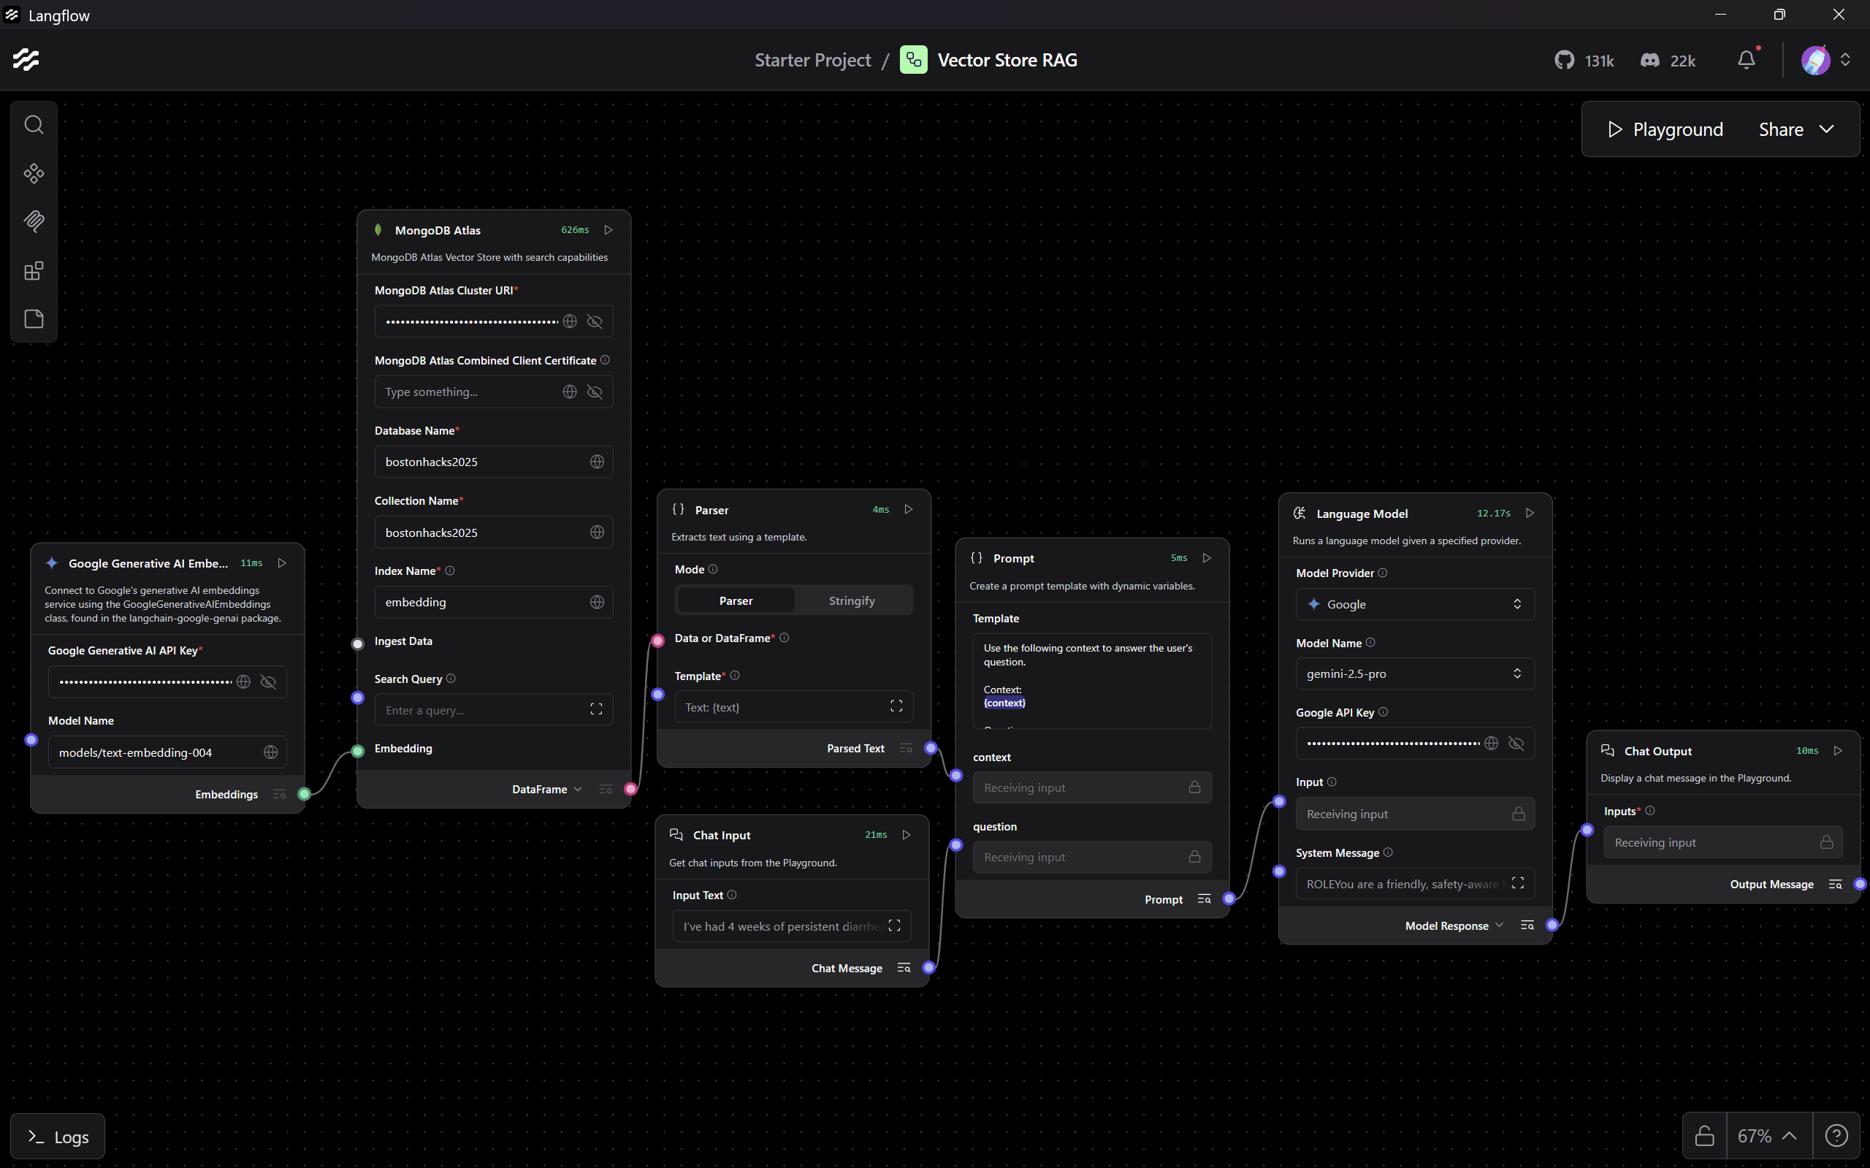Open the search icon in left sidebar
Image resolution: width=1870 pixels, height=1168 pixels.
pyautogui.click(x=33, y=124)
